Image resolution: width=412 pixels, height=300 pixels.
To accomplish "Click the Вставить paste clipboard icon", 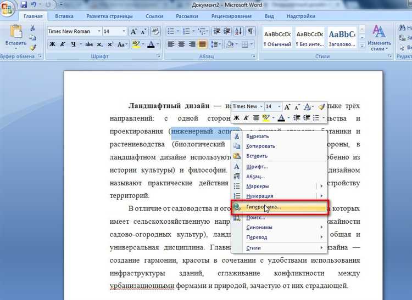I will [16, 32].
